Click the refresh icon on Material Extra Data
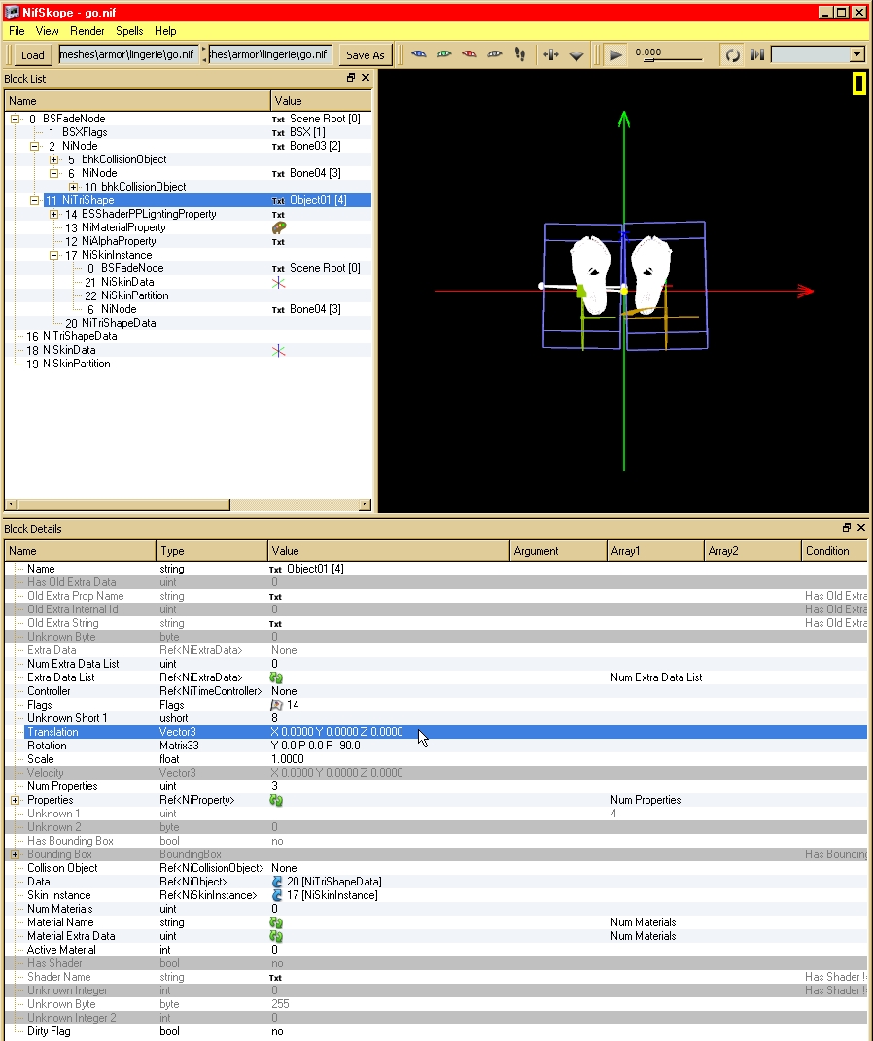 click(276, 936)
